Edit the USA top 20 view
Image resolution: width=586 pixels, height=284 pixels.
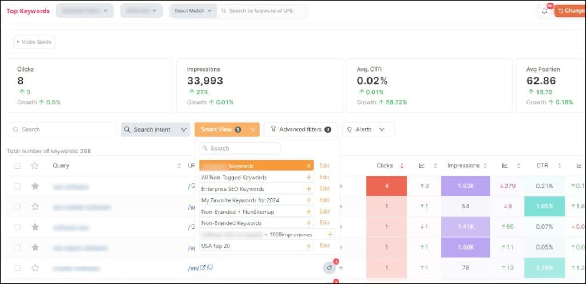point(324,246)
